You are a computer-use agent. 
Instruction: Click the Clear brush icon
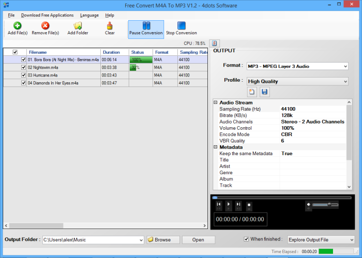pyautogui.click(x=110, y=25)
